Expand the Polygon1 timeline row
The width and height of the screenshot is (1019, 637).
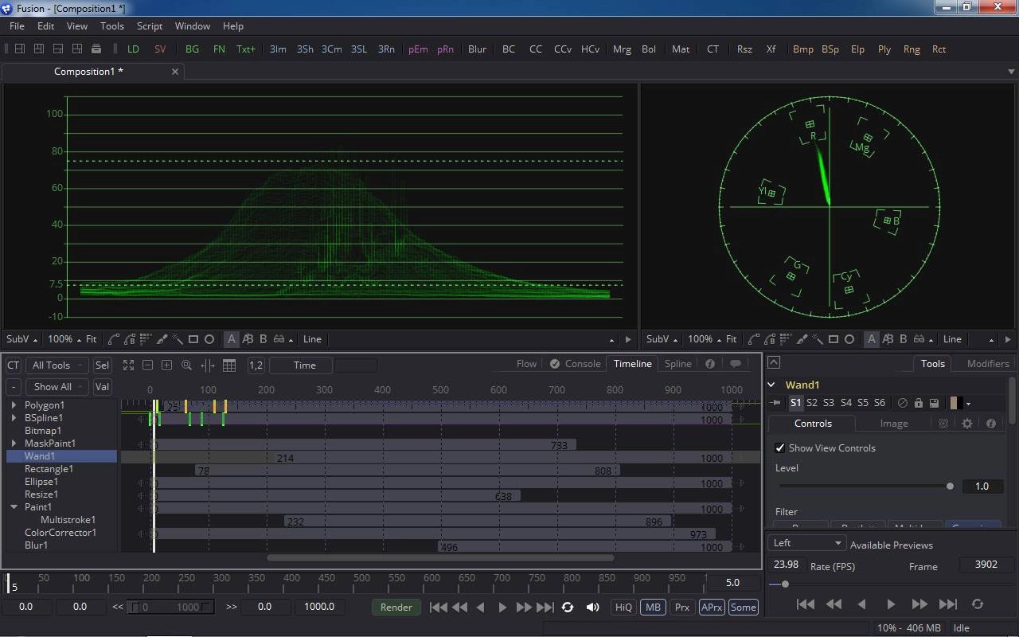14,404
